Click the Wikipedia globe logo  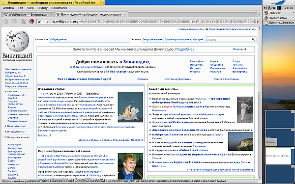point(17,41)
